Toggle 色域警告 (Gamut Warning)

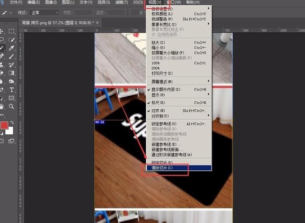pyautogui.click(x=179, y=19)
